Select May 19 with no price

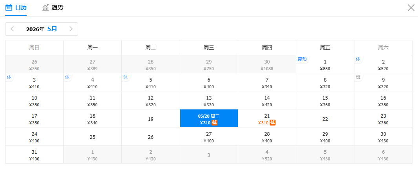(151, 119)
